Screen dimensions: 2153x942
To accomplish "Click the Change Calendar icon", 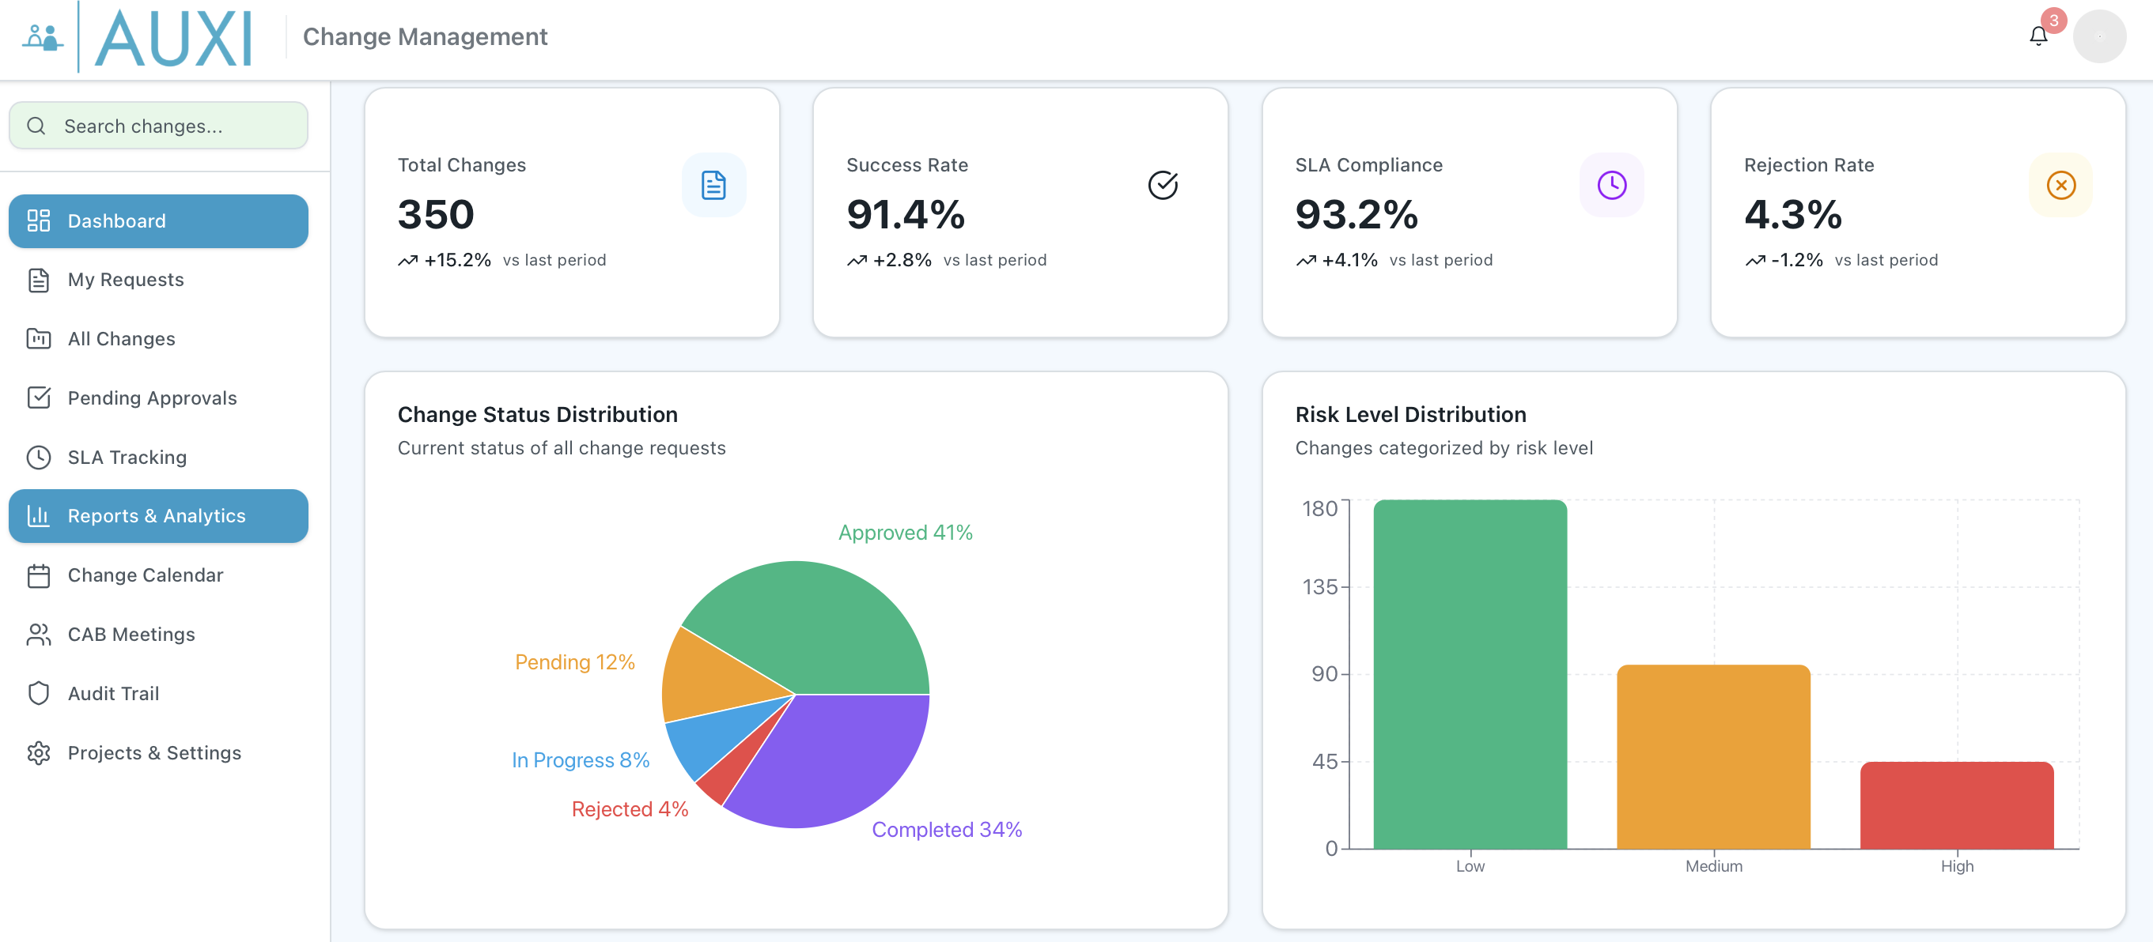I will tap(39, 575).
